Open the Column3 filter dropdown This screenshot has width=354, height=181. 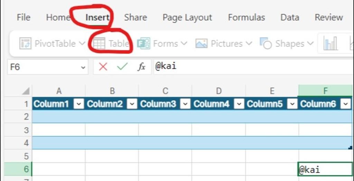coord(186,104)
